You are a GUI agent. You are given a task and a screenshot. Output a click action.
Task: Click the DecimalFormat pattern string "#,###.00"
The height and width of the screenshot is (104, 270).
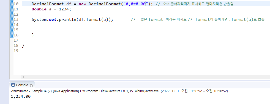click(136, 4)
